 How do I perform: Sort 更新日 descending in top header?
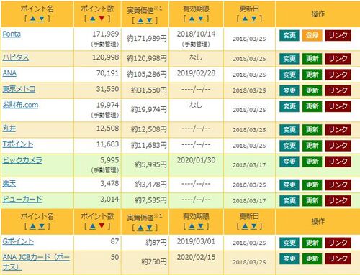tap(253, 19)
